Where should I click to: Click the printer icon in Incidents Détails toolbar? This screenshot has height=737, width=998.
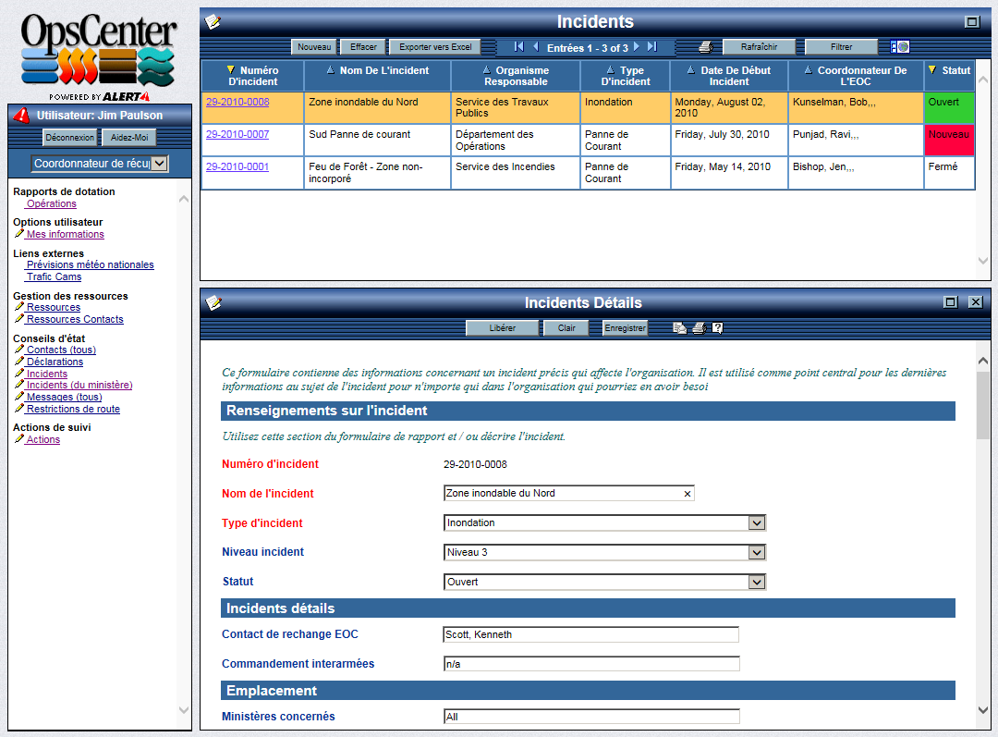click(x=699, y=328)
